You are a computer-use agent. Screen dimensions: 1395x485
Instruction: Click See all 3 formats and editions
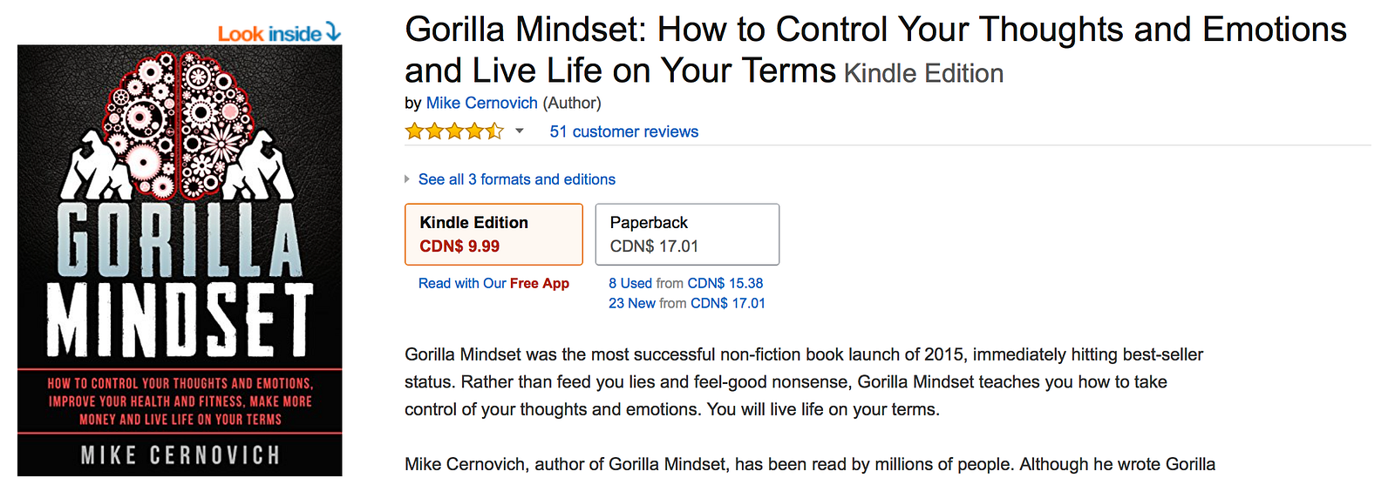(x=516, y=179)
